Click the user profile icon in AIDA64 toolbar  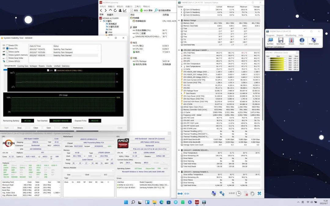click(x=120, y=10)
